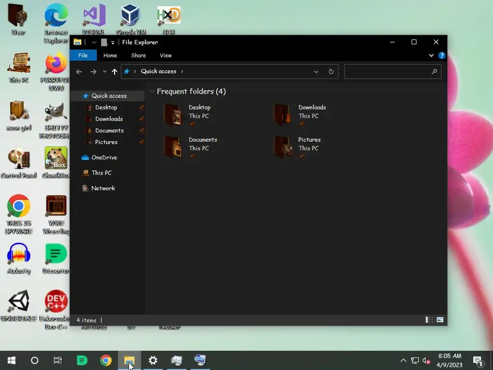This screenshot has height=370, width=493.
Task: Select the Chrome THIS IS SPYWARE icon
Action: pyautogui.click(x=19, y=214)
